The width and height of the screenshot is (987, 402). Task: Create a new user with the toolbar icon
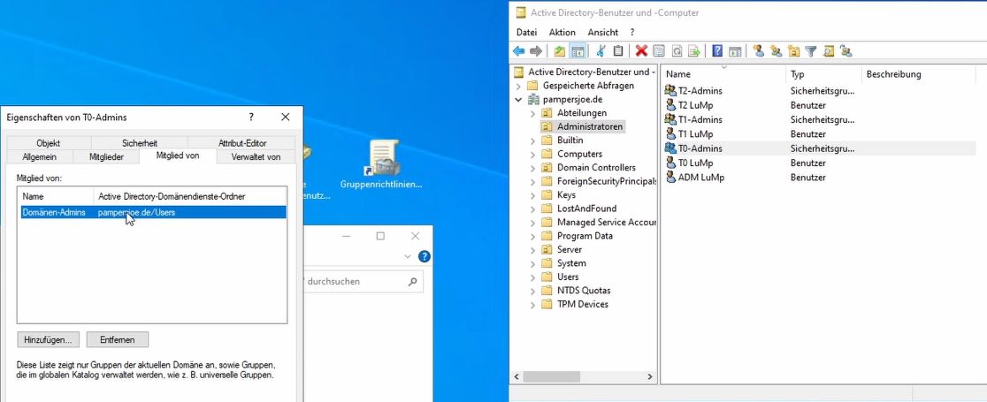click(x=759, y=51)
